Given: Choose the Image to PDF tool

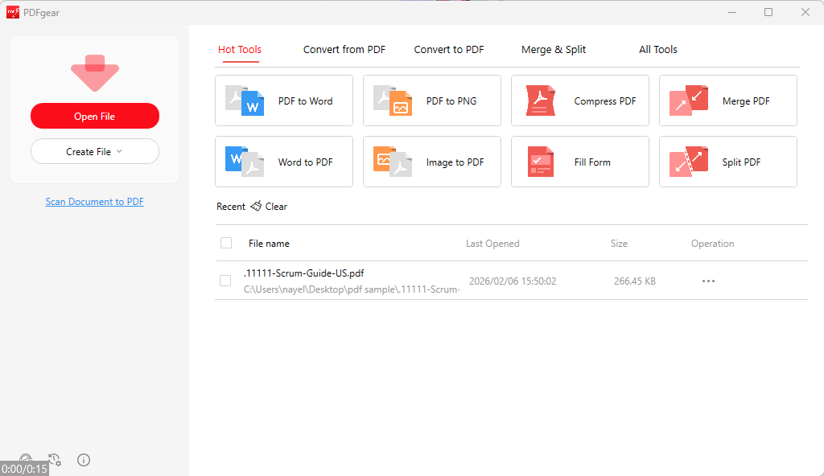Looking at the screenshot, I should pos(432,162).
